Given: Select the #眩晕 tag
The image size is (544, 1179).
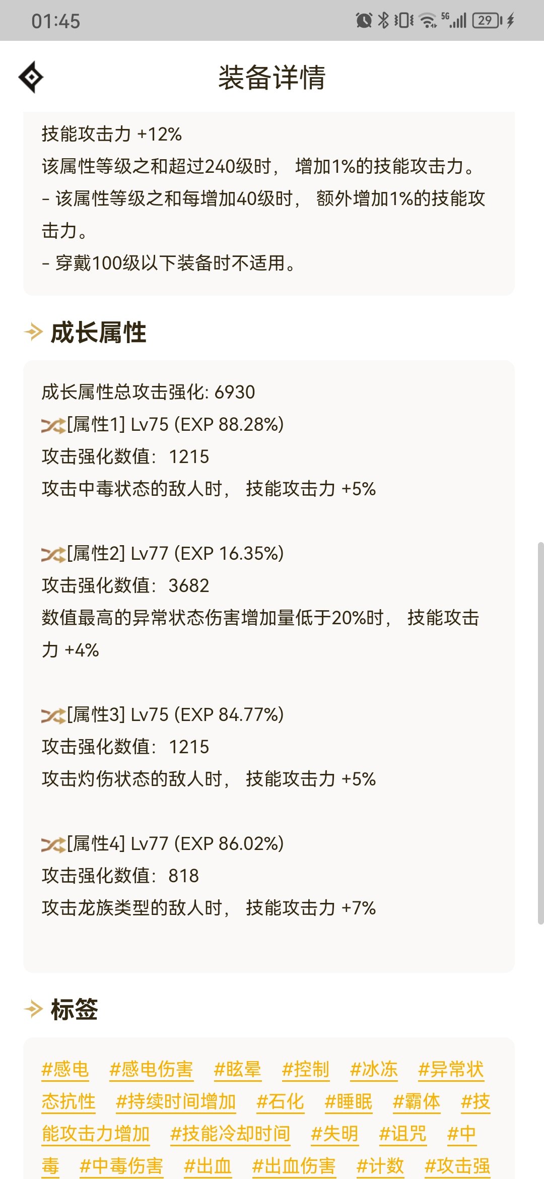Looking at the screenshot, I should 238,1069.
